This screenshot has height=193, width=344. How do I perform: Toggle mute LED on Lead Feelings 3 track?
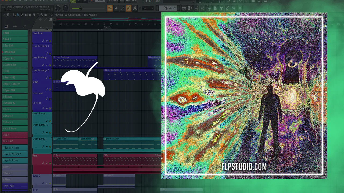50,54
